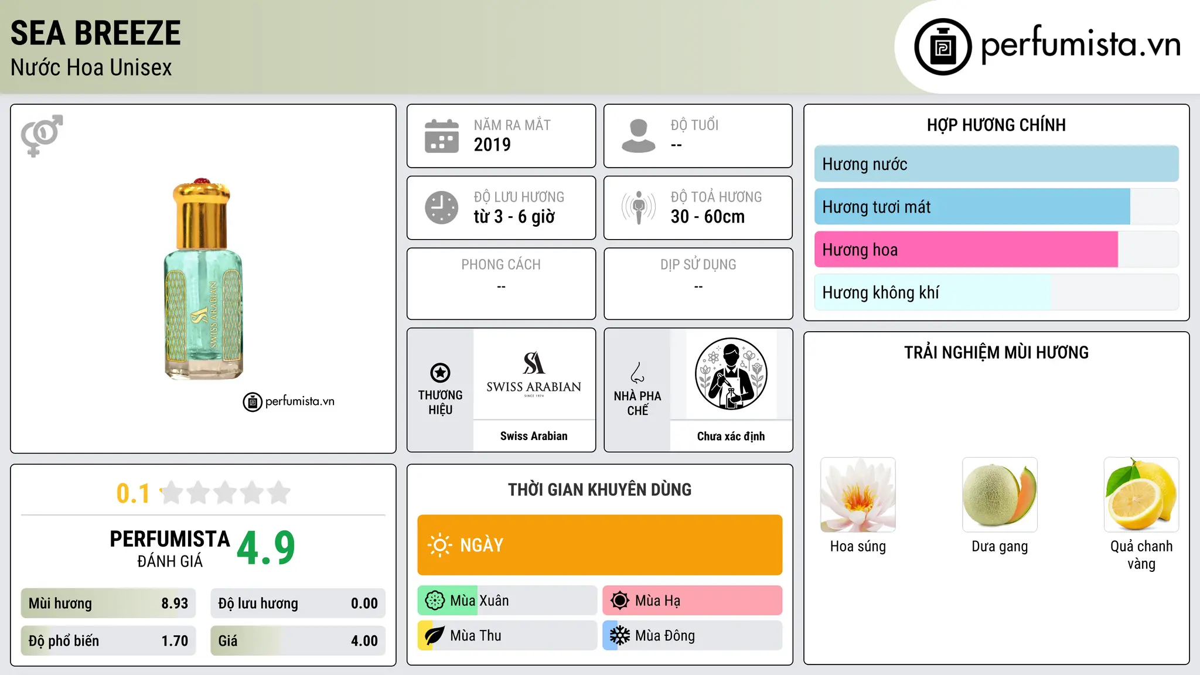The image size is (1200, 675).
Task: Select the orange NGÀY daytime bar
Action: 600,545
